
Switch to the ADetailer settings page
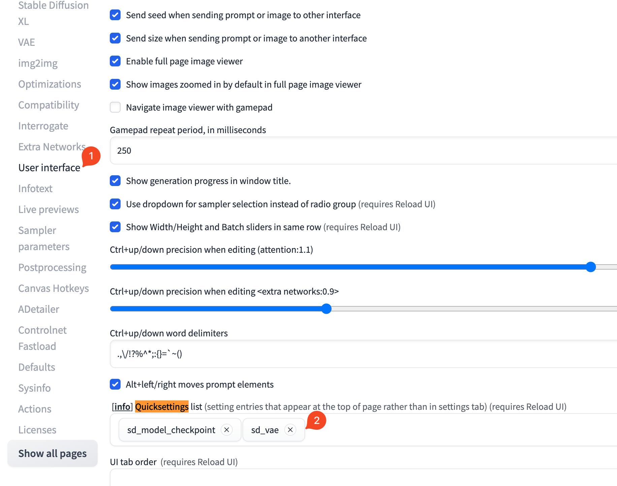pos(39,309)
